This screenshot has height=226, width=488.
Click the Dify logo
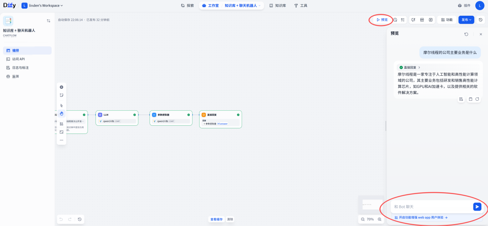pyautogui.click(x=9, y=5)
